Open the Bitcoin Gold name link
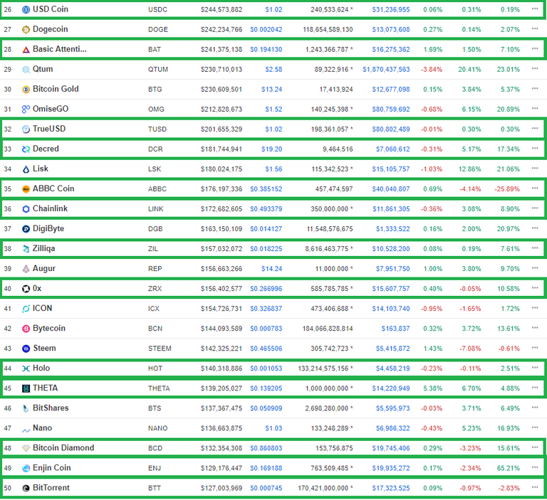 (56, 89)
